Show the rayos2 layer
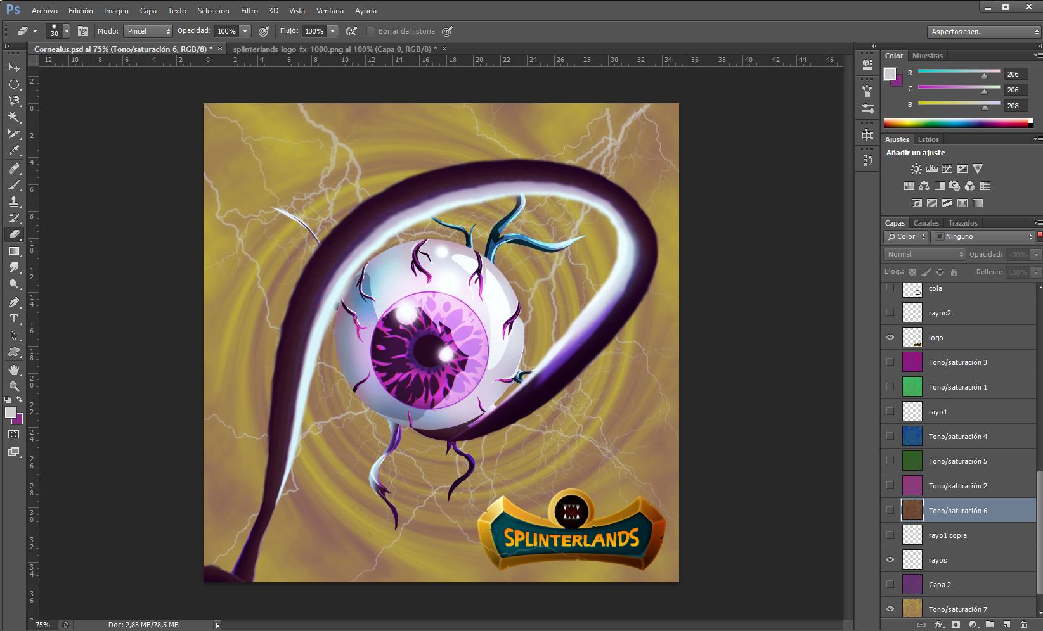Screen dimensions: 1043x631 click(x=890, y=313)
